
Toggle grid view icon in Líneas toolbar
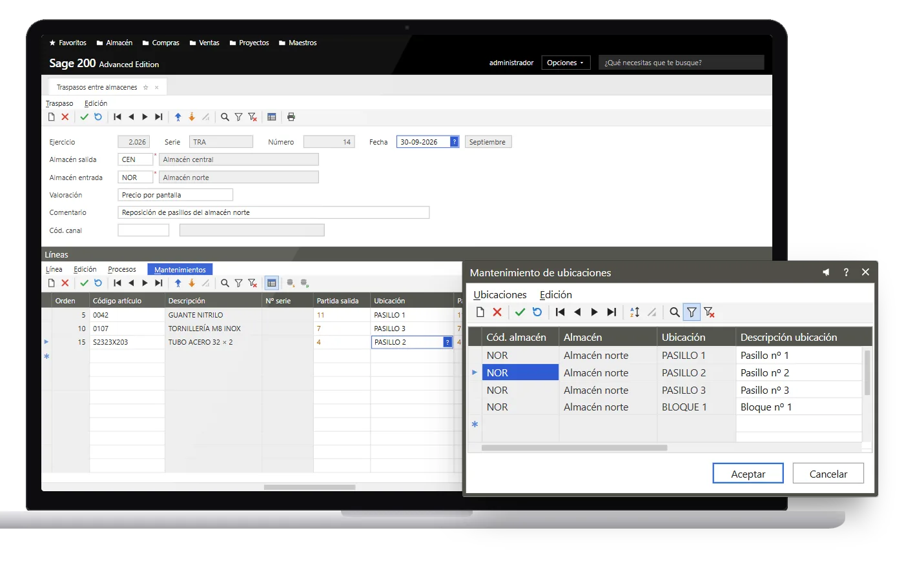pyautogui.click(x=272, y=283)
